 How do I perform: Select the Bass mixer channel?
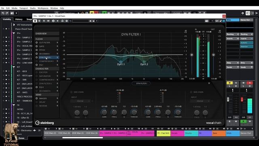pos(219,133)
